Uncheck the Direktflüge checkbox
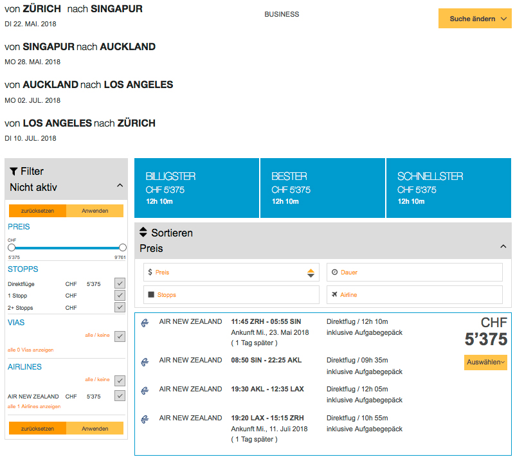Image resolution: width=515 pixels, height=457 pixels. (120, 283)
